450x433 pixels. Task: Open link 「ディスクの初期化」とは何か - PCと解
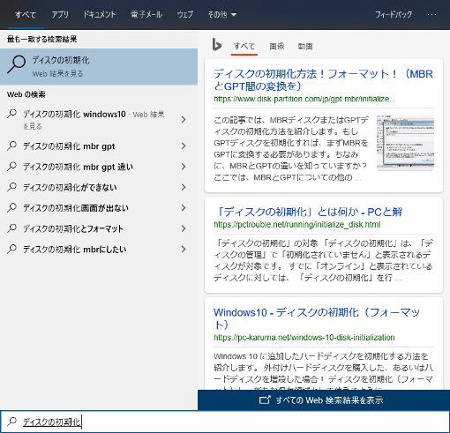[308, 212]
